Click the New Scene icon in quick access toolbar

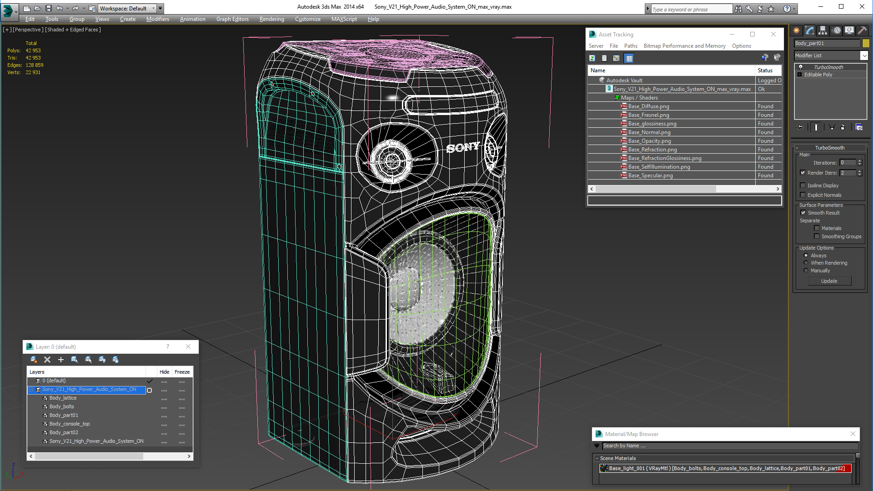27,8
